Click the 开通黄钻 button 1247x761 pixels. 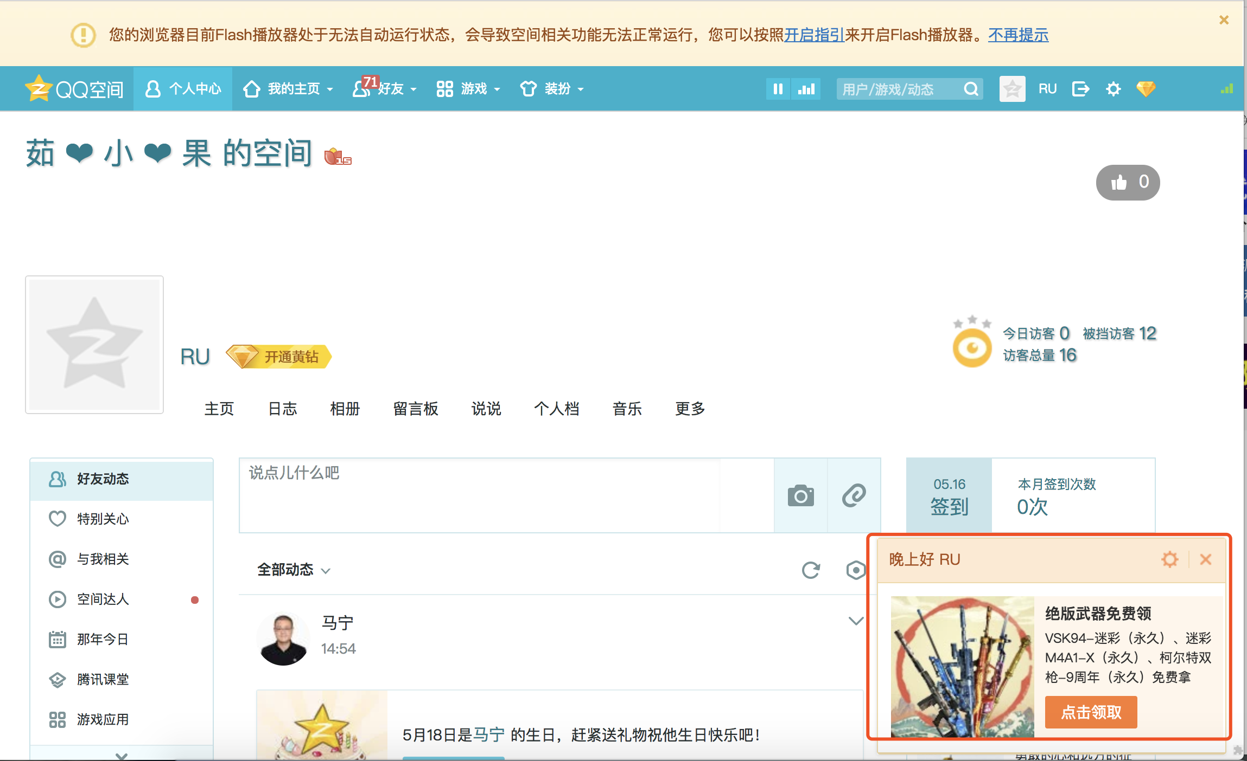(x=278, y=357)
